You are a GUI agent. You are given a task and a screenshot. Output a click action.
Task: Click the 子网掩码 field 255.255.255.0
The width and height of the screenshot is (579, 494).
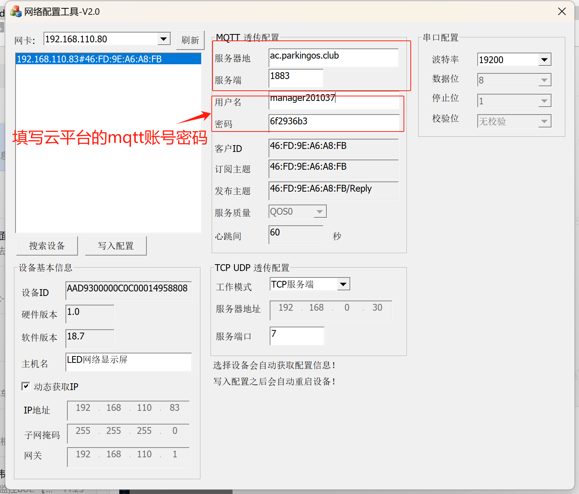point(129,434)
